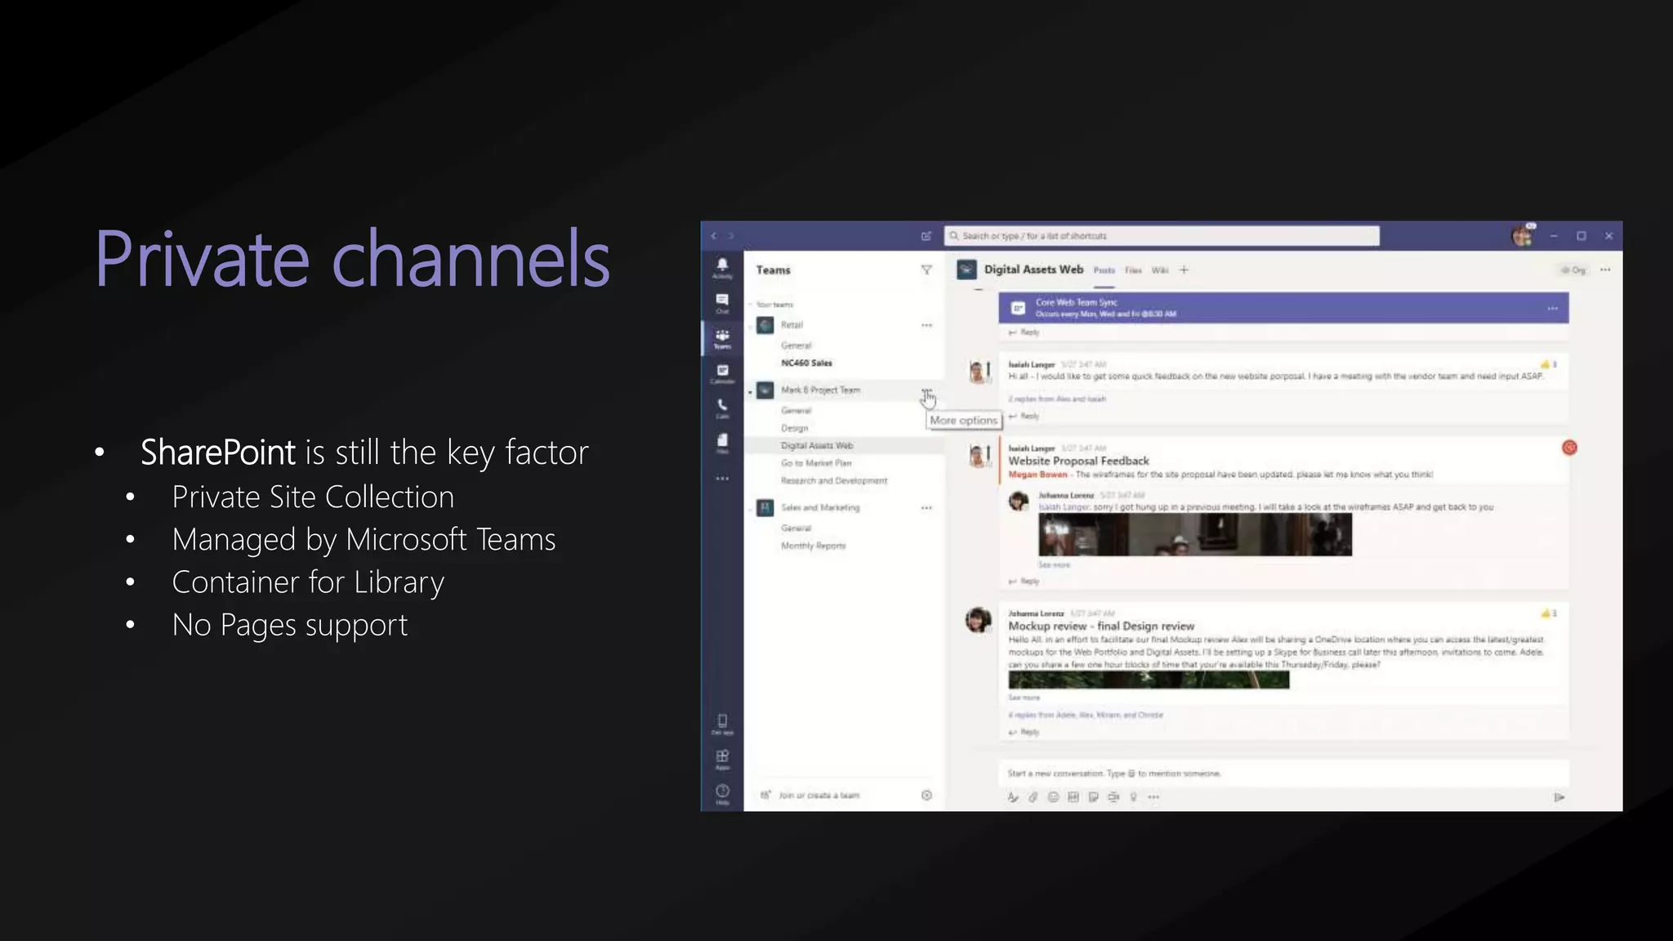
Task: Open Calls phone icon in sidebar
Action: click(722, 408)
